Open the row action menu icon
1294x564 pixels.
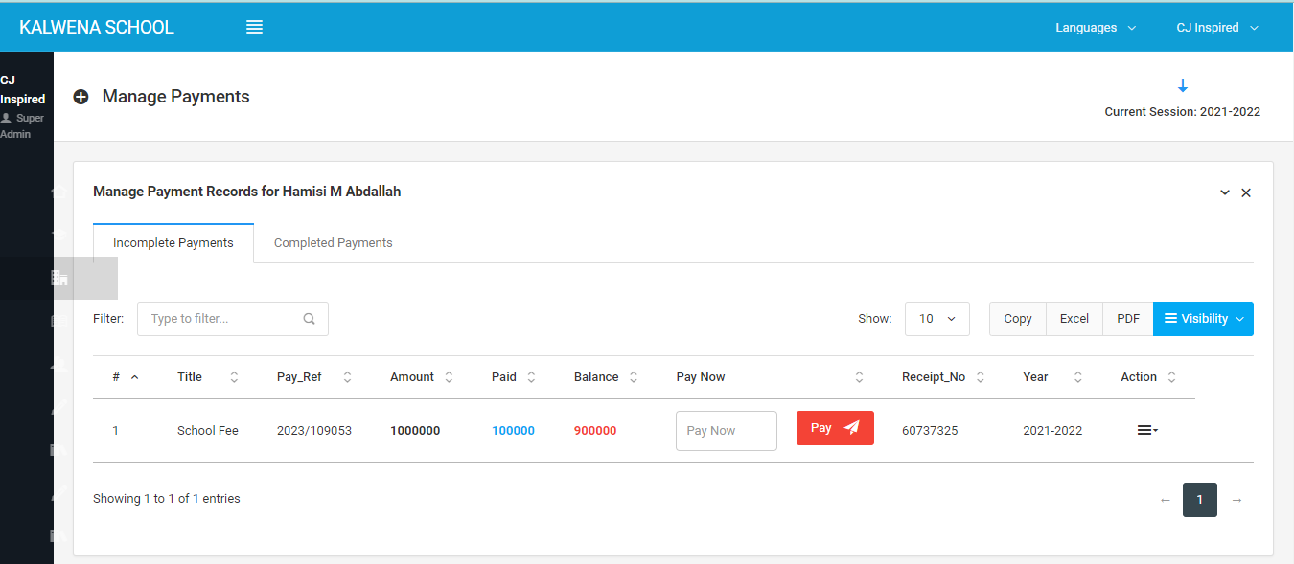click(x=1146, y=431)
